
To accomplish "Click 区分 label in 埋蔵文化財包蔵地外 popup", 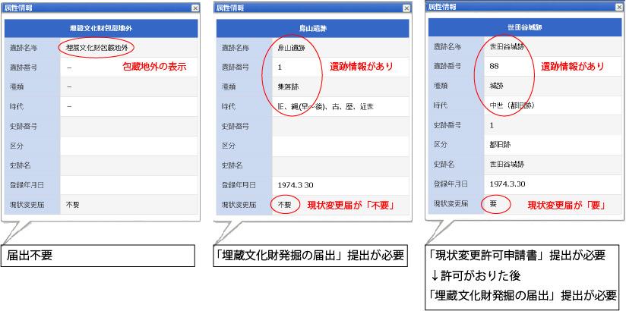I will click(x=17, y=146).
